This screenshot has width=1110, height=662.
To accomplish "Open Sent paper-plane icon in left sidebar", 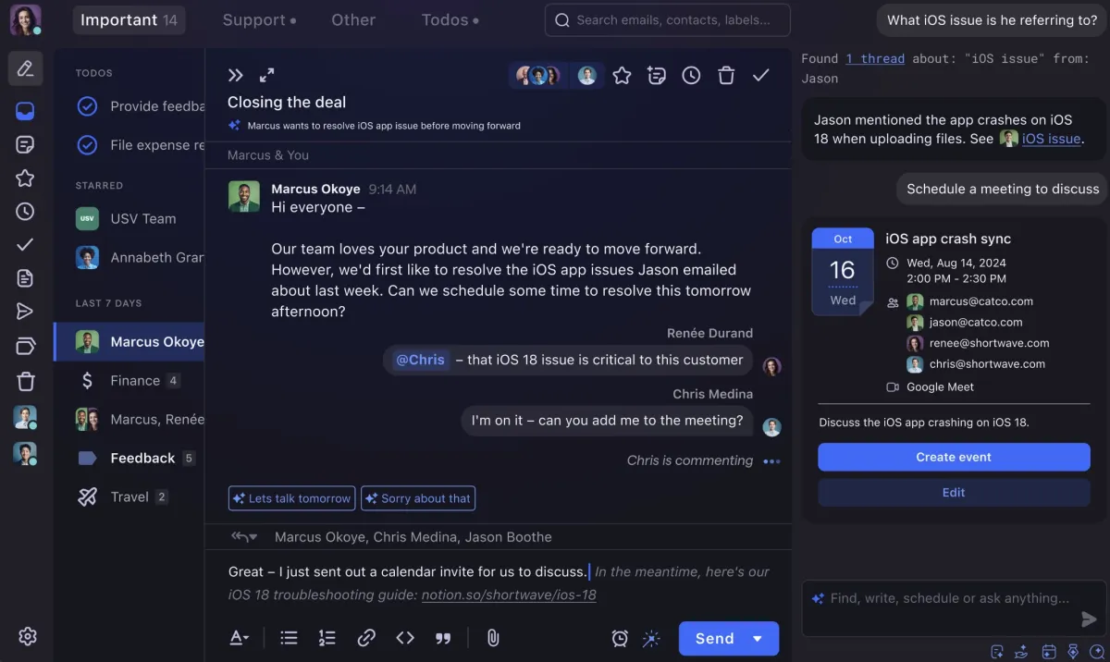I will coord(25,312).
